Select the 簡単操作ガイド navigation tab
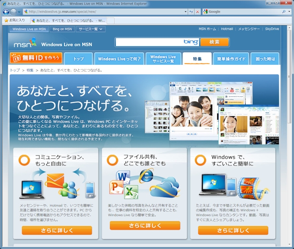 pyautogui.click(x=231, y=59)
